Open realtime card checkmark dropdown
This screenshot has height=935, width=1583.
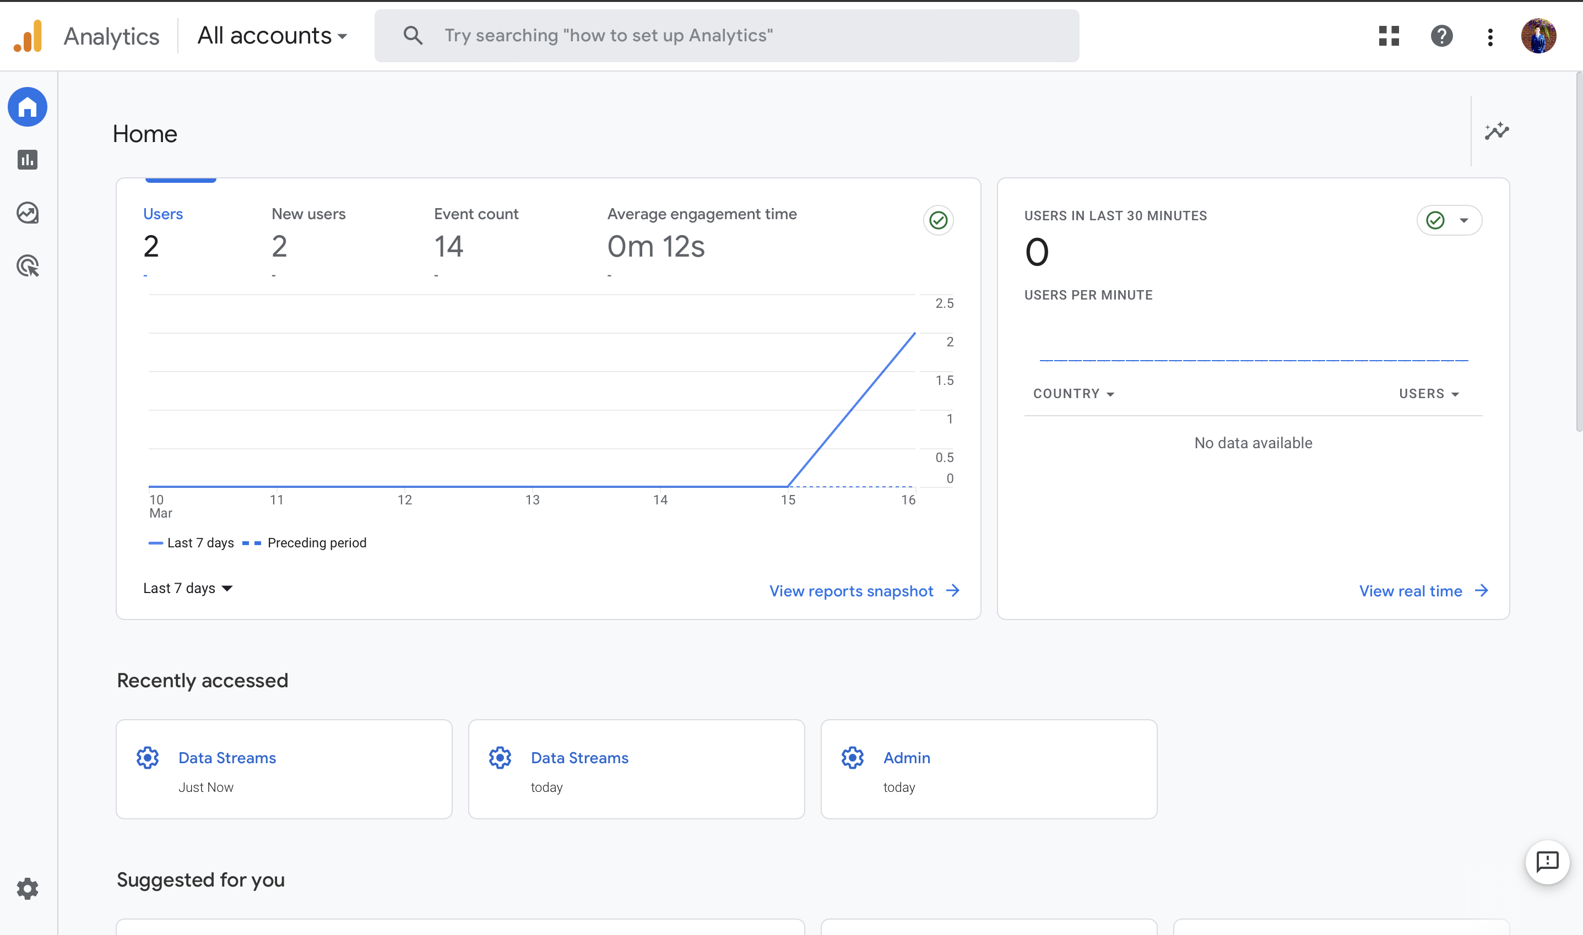pos(1449,220)
